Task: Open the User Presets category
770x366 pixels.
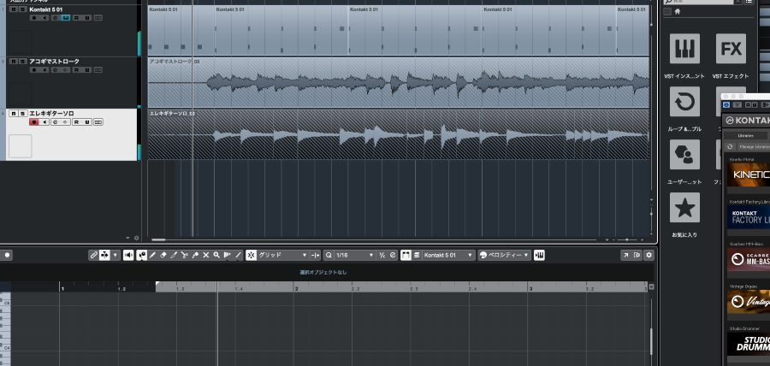Action: 684,155
